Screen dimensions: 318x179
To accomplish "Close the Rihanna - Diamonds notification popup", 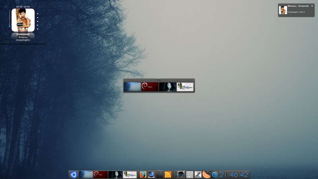I will pyautogui.click(x=312, y=6).
